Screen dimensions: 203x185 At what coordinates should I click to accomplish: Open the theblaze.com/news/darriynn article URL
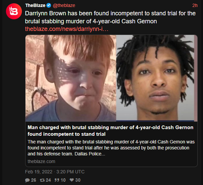[67, 29]
